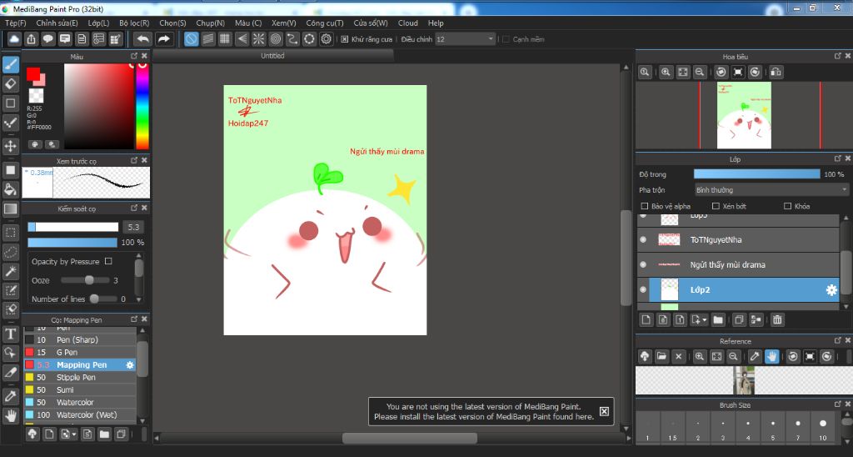This screenshot has height=457, width=853.
Task: Adjust the Độ trong opacity slider
Action: pyautogui.click(x=756, y=174)
